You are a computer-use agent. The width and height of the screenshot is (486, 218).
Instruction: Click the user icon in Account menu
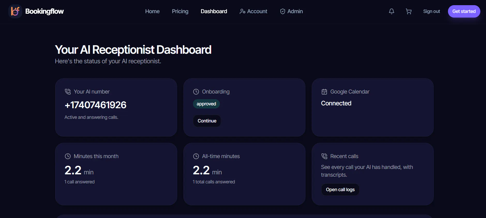pos(242,11)
